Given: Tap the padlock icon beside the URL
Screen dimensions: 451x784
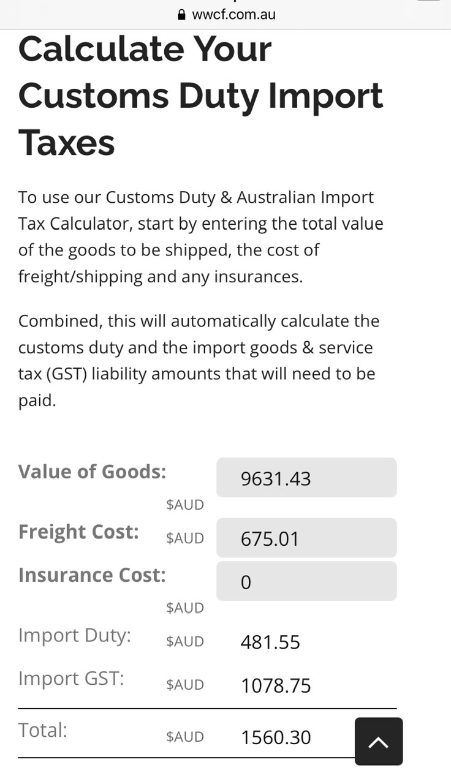Looking at the screenshot, I should 181,15.
